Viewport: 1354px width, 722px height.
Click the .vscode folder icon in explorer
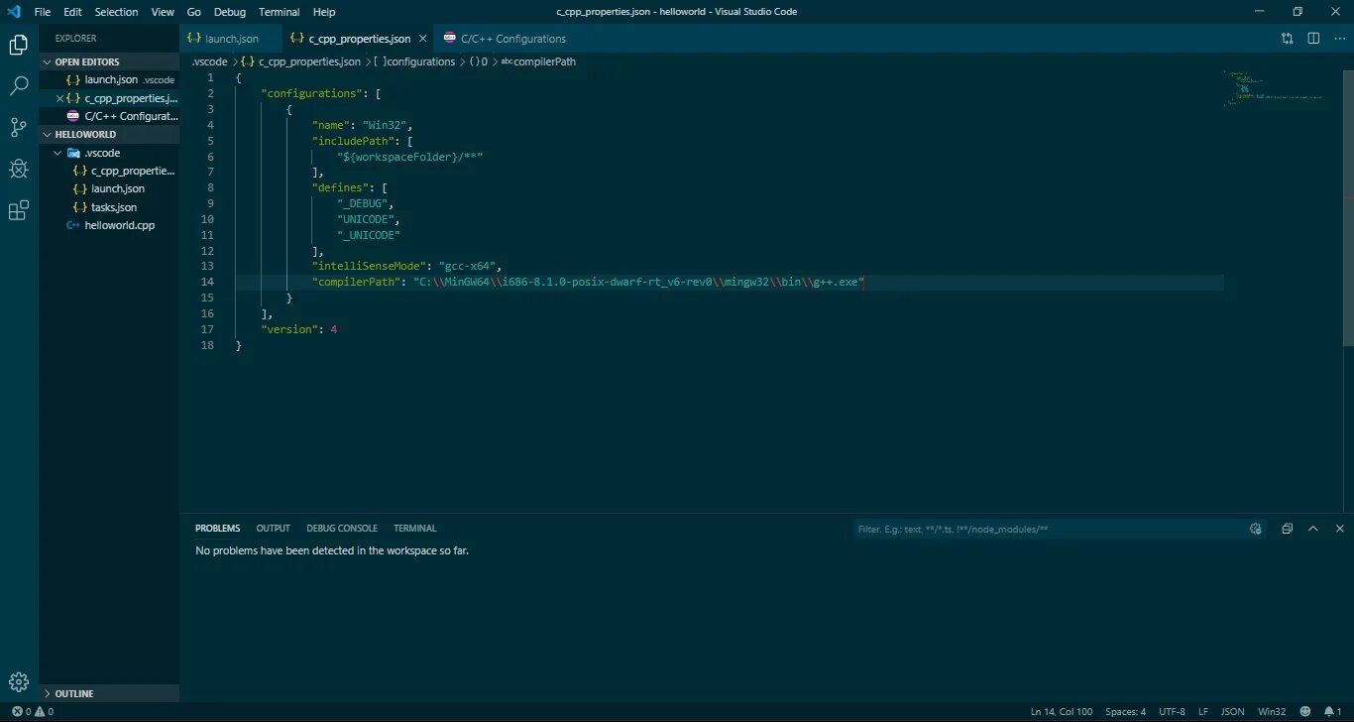click(73, 153)
